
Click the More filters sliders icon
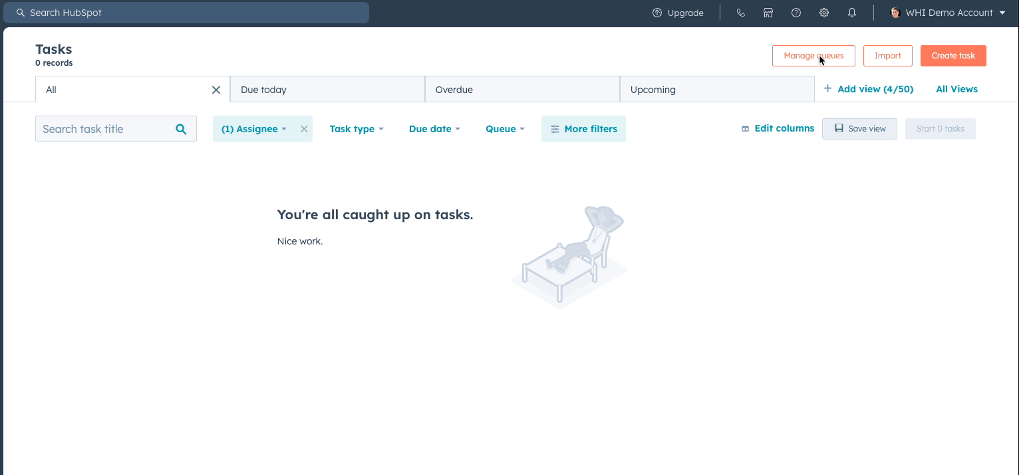tap(555, 129)
